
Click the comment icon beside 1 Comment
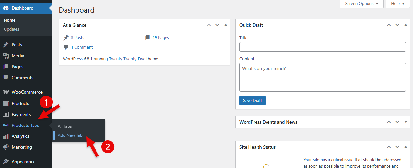click(66, 47)
